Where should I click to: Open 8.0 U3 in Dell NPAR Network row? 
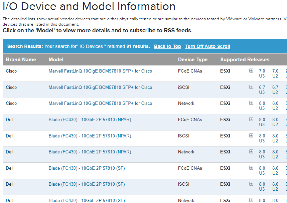pos(262,154)
